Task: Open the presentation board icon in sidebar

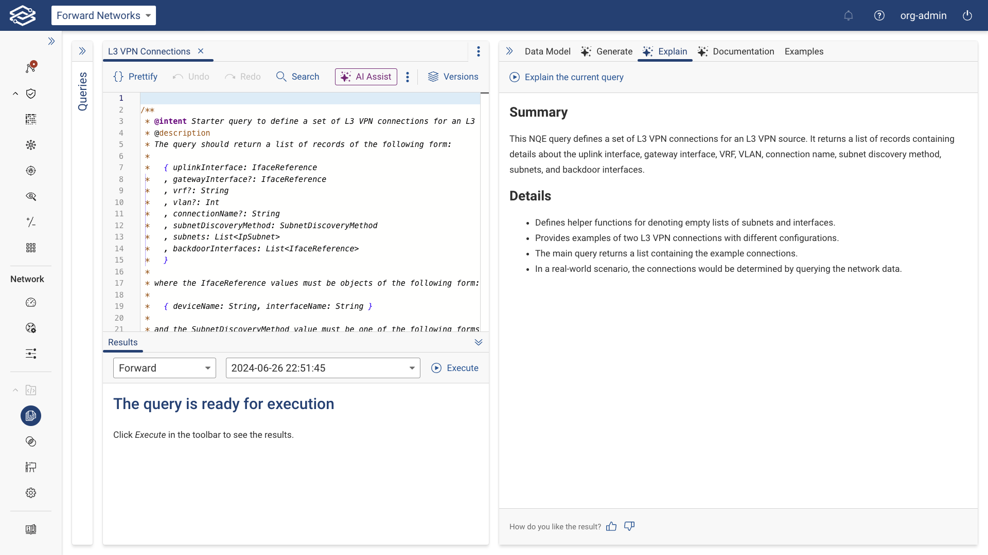Action: 31,467
